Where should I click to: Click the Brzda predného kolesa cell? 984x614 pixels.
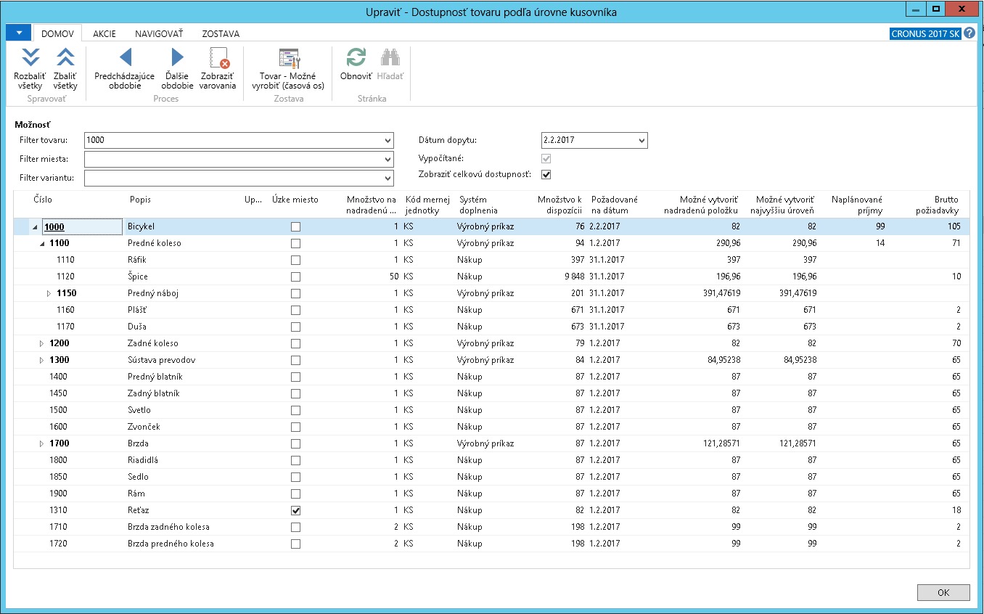(171, 544)
